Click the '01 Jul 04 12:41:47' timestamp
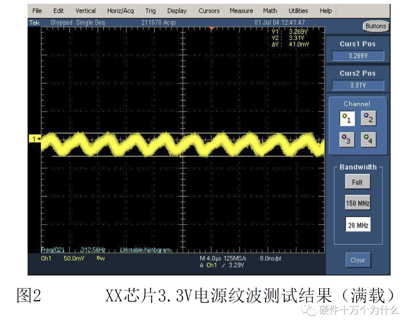Viewport: 413px width, 328px height. click(280, 23)
